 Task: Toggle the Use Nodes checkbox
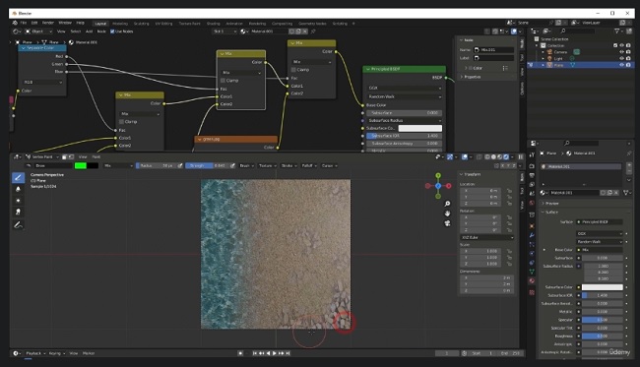click(x=112, y=31)
